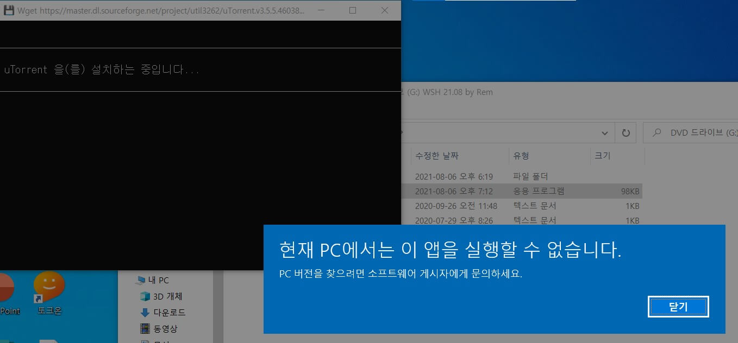Select the 응용 프로그램 file row
The width and height of the screenshot is (738, 343).
(x=522, y=191)
